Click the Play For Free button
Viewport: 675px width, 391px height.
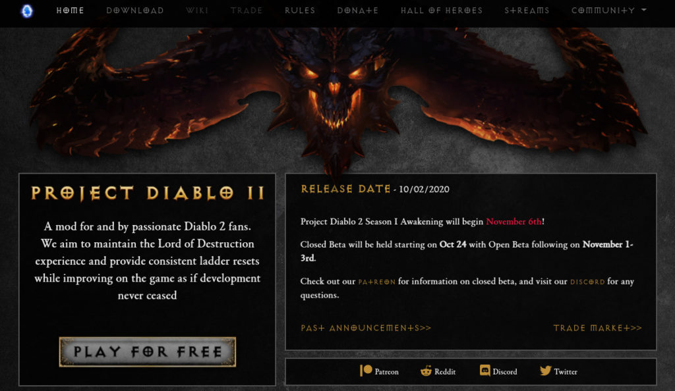147,352
